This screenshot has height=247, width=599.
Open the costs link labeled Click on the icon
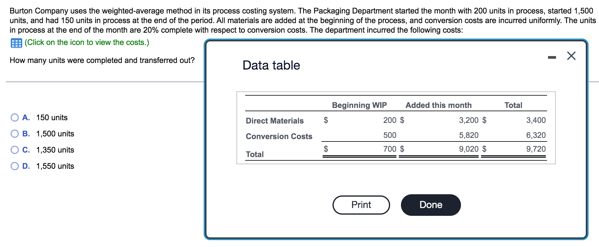coord(87,42)
